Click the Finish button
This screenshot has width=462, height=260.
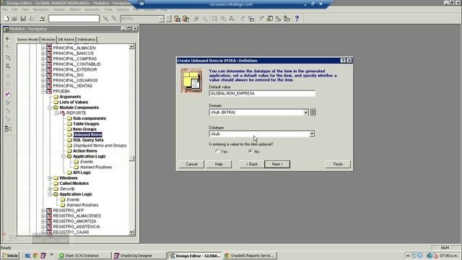pos(338,164)
